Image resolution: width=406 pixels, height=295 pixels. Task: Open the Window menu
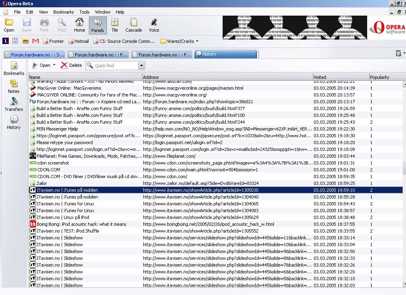click(103, 12)
